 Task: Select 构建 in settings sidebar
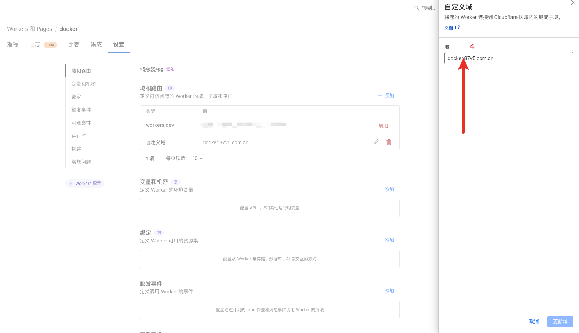pos(76,149)
